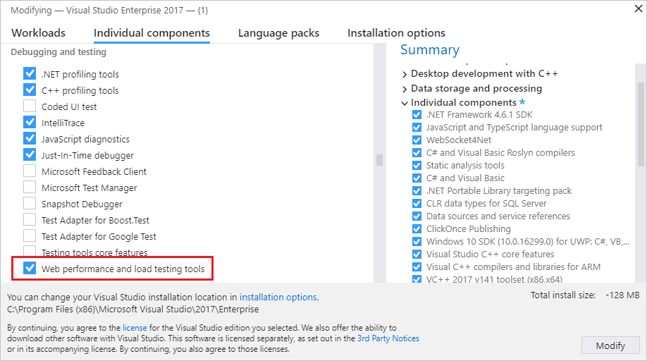647x361 pixels.
Task: Switch to the Workloads tab
Action: click(x=38, y=33)
